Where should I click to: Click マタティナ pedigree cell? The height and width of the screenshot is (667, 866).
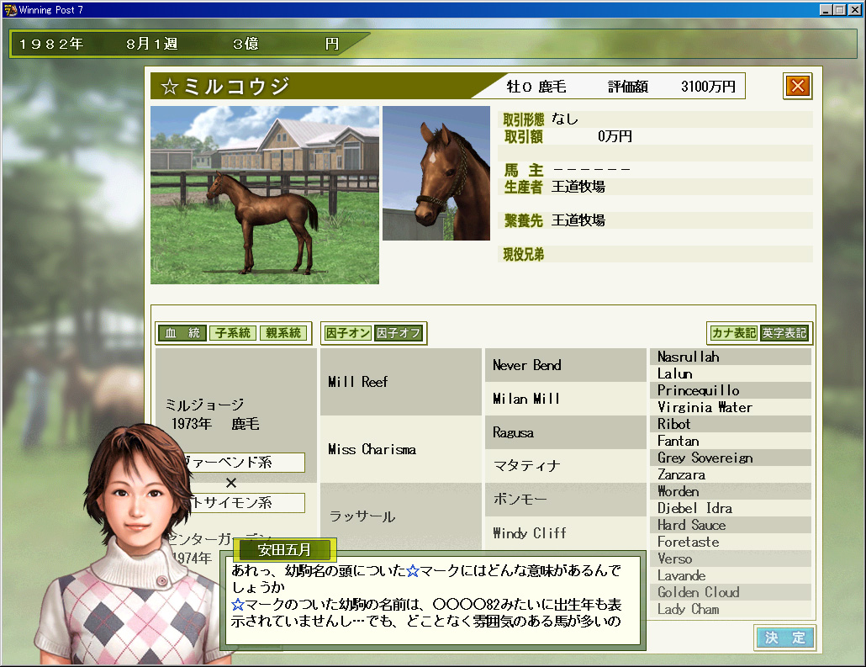tap(566, 466)
